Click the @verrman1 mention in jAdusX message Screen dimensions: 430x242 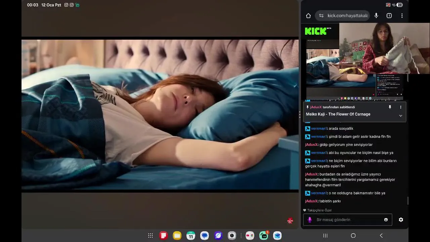pyautogui.click(x=332, y=185)
